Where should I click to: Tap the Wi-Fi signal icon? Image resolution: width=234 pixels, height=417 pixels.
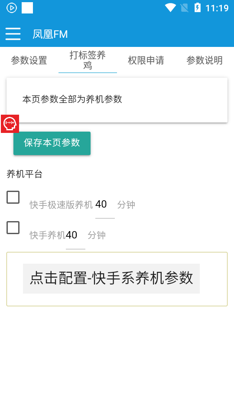coord(170,8)
